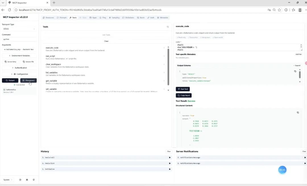This screenshot has height=186, width=307.
Task: Click the search icon in Tools panel
Action: pos(168,27)
